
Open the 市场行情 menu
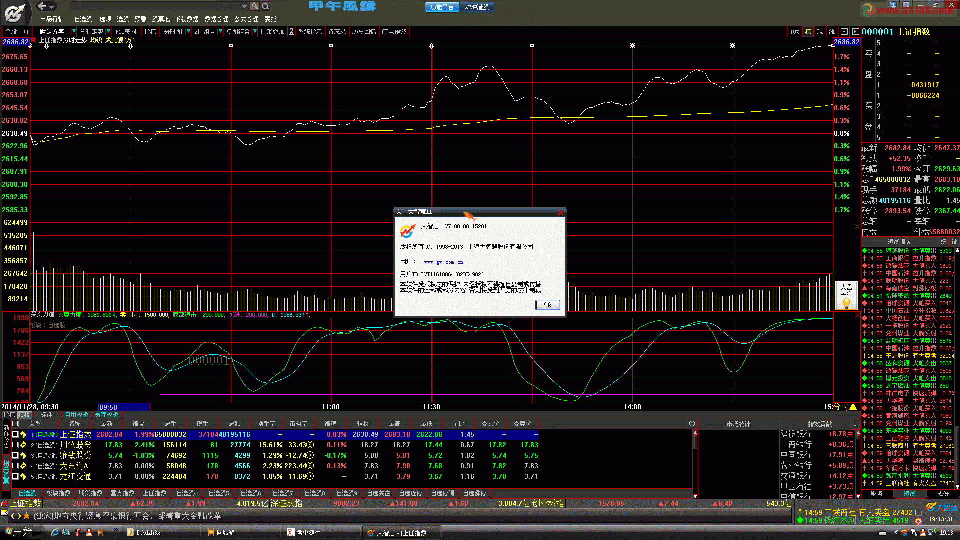coord(52,19)
